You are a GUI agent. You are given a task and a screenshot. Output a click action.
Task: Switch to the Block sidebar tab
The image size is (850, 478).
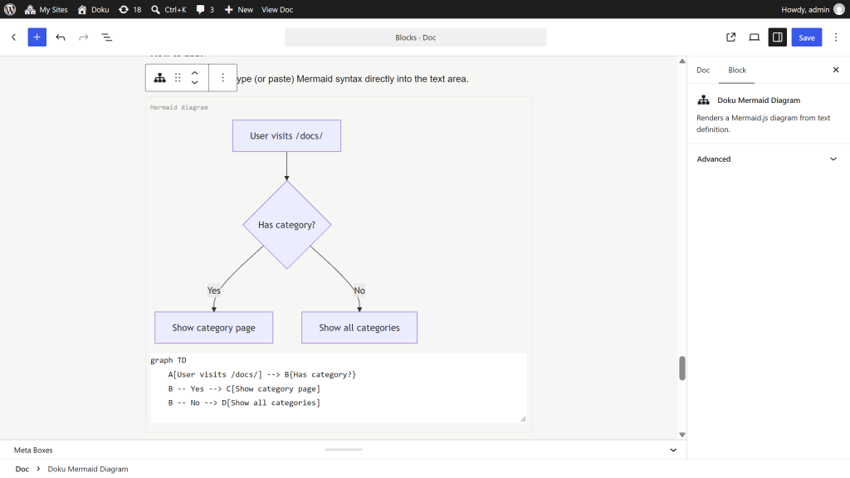tap(737, 70)
